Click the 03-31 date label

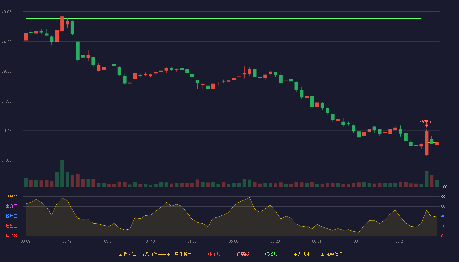point(109,241)
